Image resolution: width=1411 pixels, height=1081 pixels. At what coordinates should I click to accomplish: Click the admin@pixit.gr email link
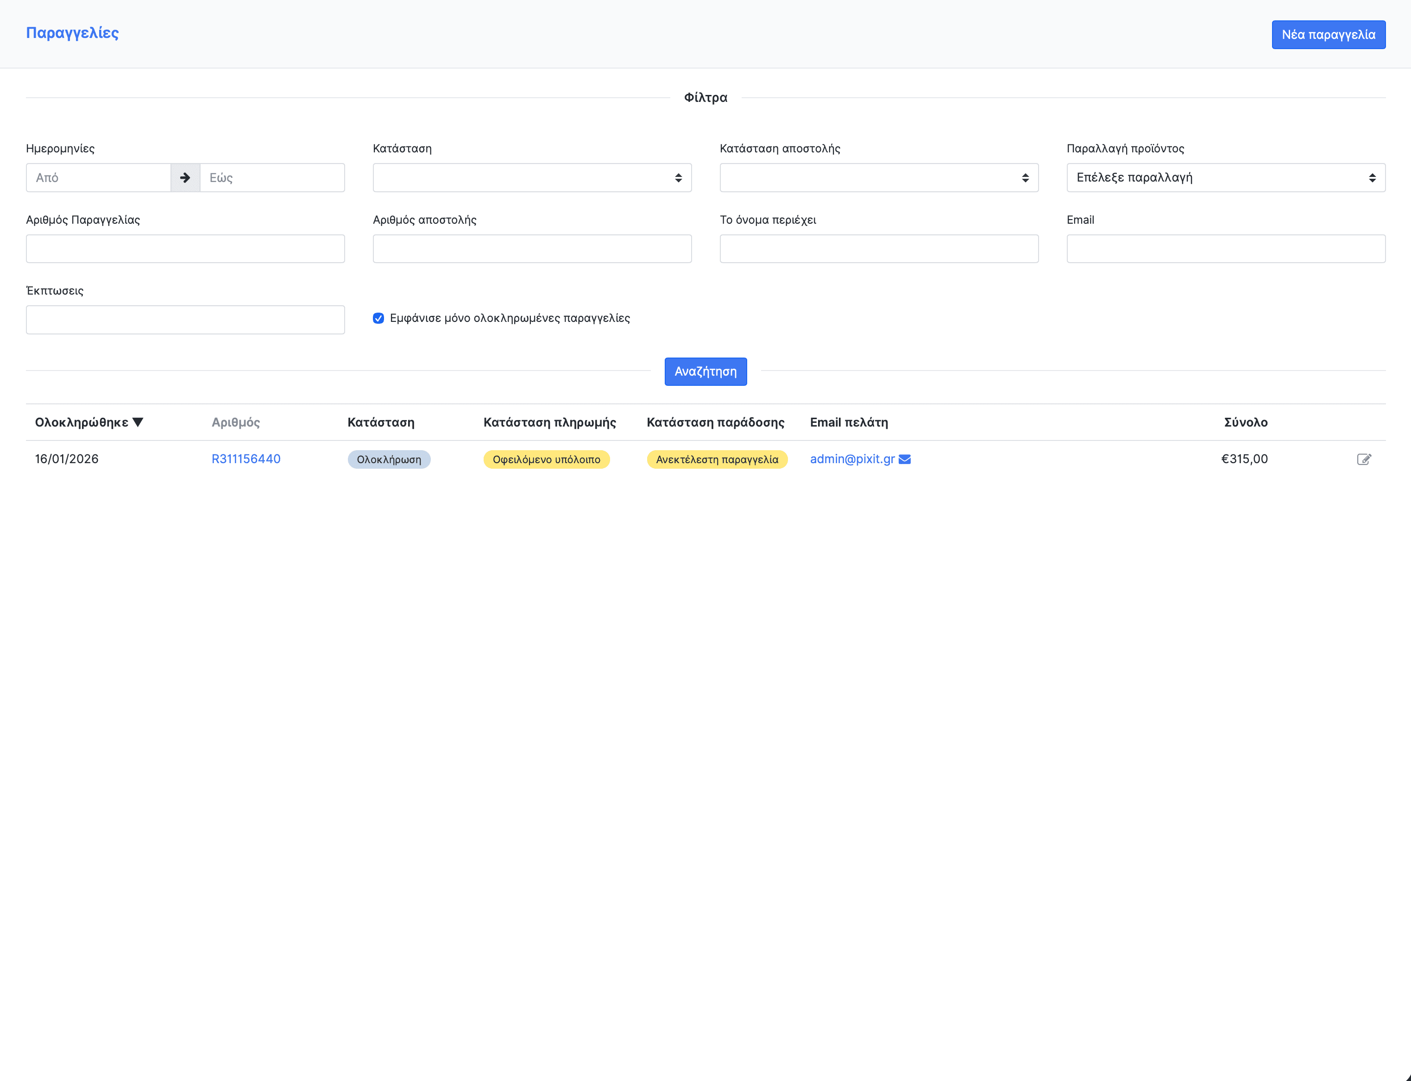click(x=851, y=459)
